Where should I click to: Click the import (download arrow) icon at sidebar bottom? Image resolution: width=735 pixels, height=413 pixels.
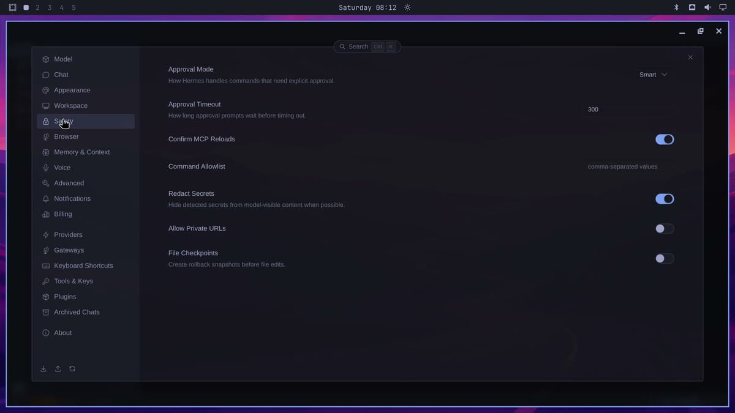pyautogui.click(x=43, y=369)
